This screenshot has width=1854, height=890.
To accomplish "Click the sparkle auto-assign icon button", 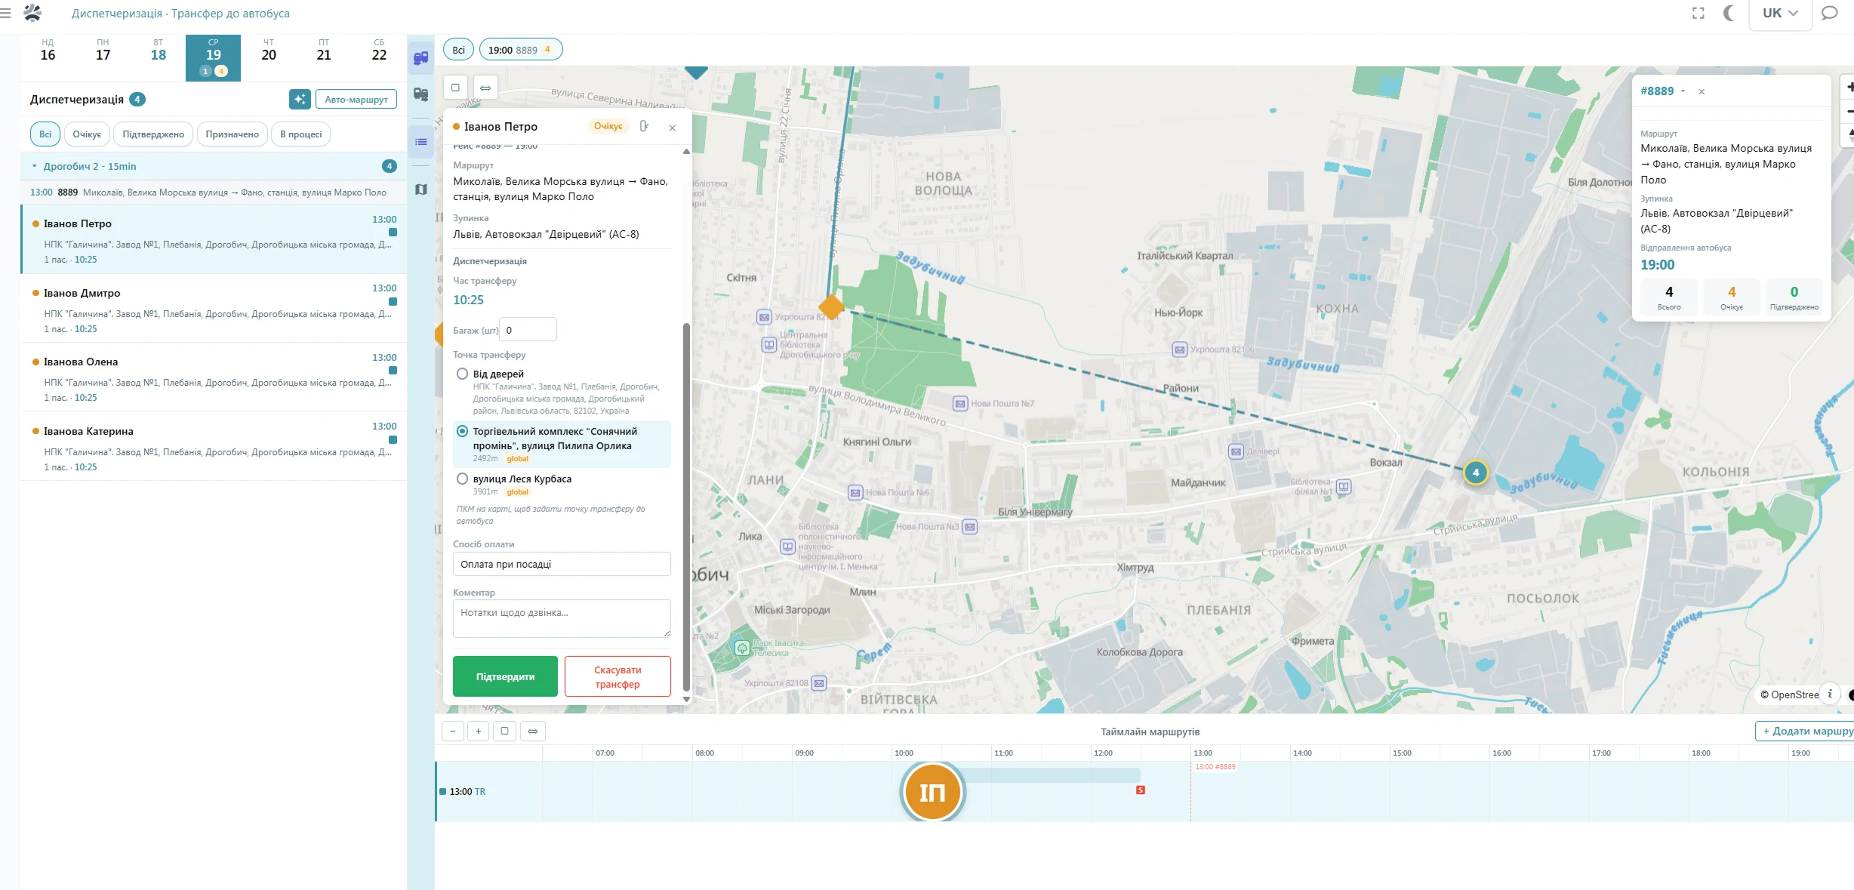I will (300, 99).
